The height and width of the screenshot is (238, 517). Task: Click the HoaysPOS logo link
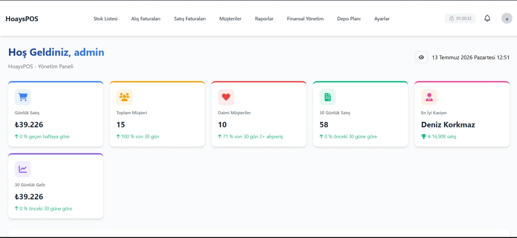tap(22, 19)
